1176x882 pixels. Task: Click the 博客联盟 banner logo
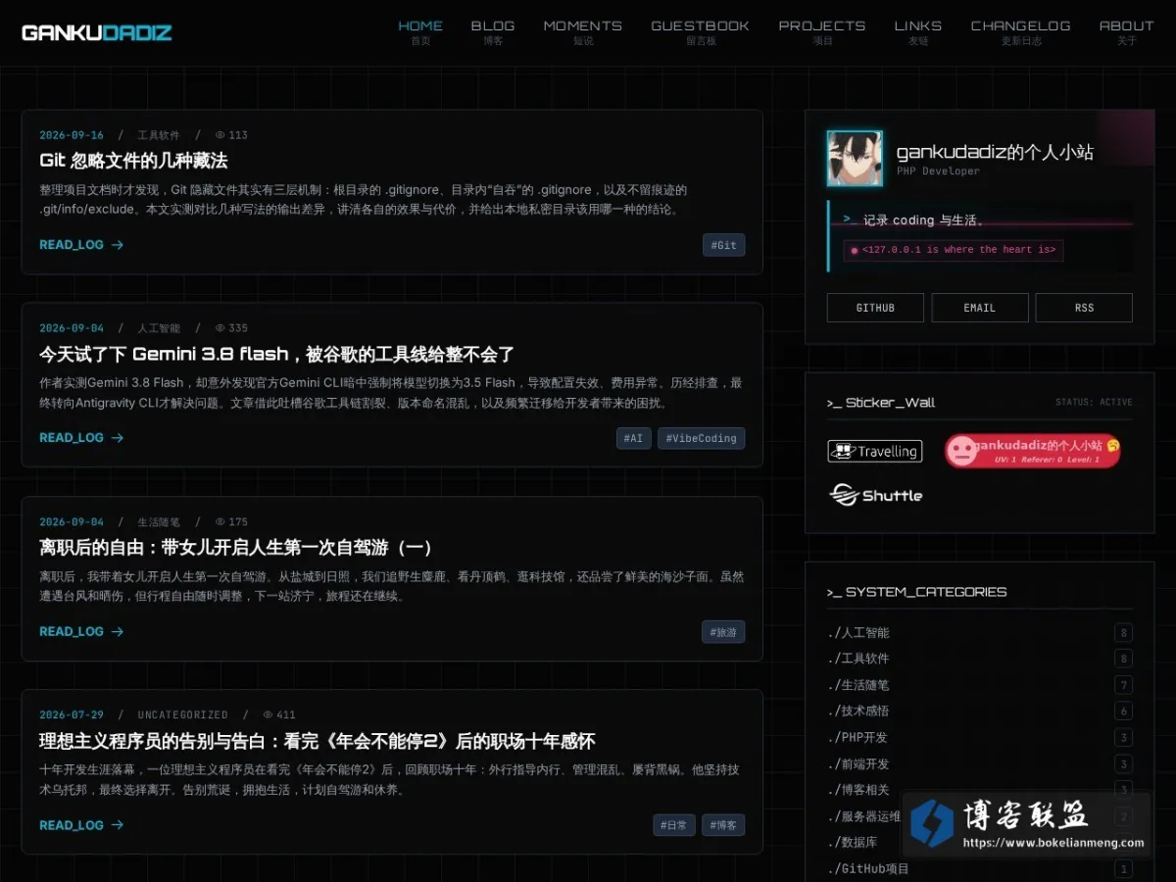tap(1026, 823)
